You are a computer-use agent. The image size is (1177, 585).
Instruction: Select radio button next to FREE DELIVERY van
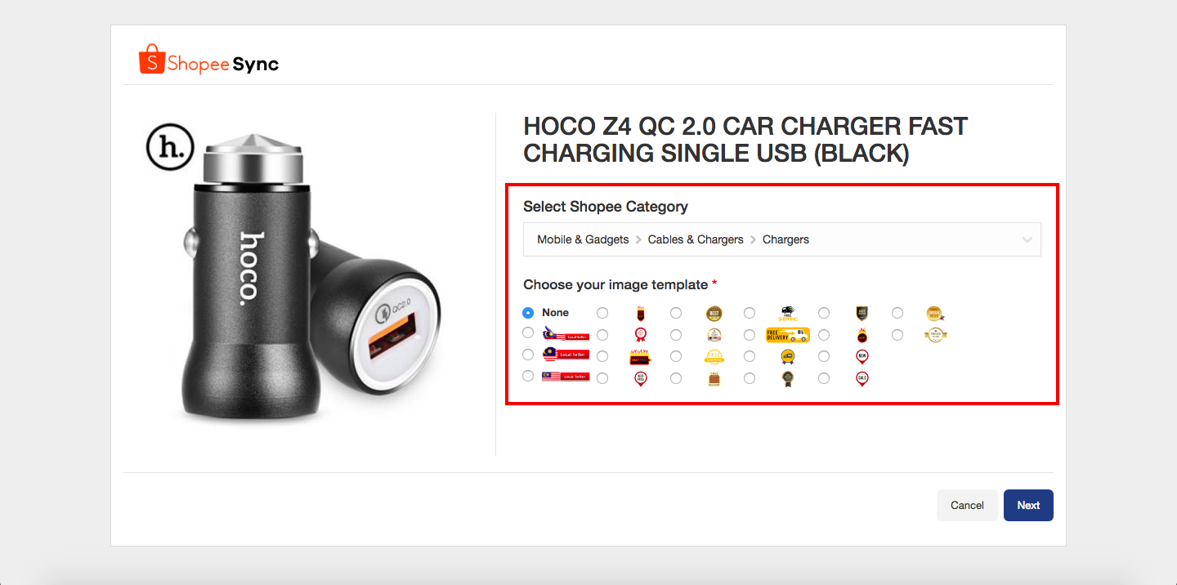click(750, 335)
